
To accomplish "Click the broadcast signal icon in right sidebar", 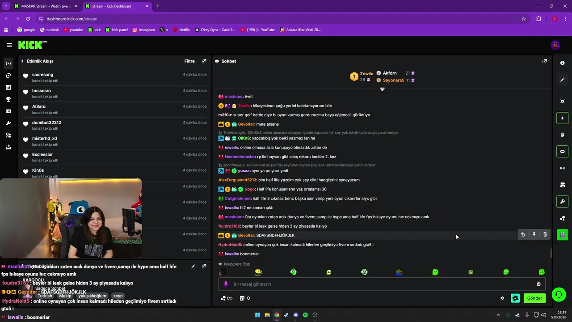I will point(562,168).
